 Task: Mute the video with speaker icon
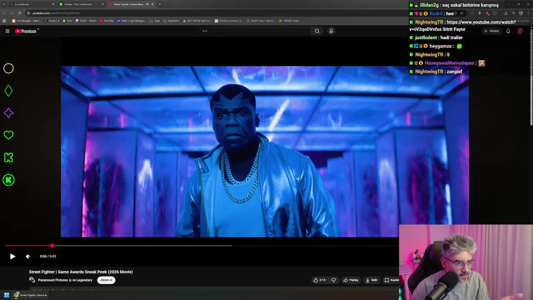[28, 256]
